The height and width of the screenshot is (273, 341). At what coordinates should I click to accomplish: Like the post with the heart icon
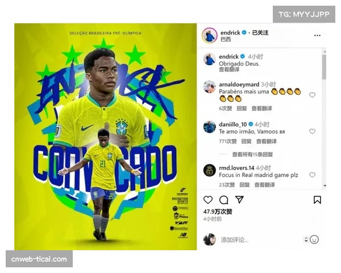tap(208, 200)
